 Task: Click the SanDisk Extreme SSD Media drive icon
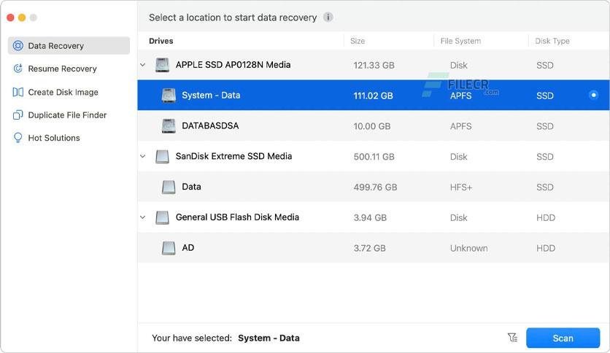[162, 156]
